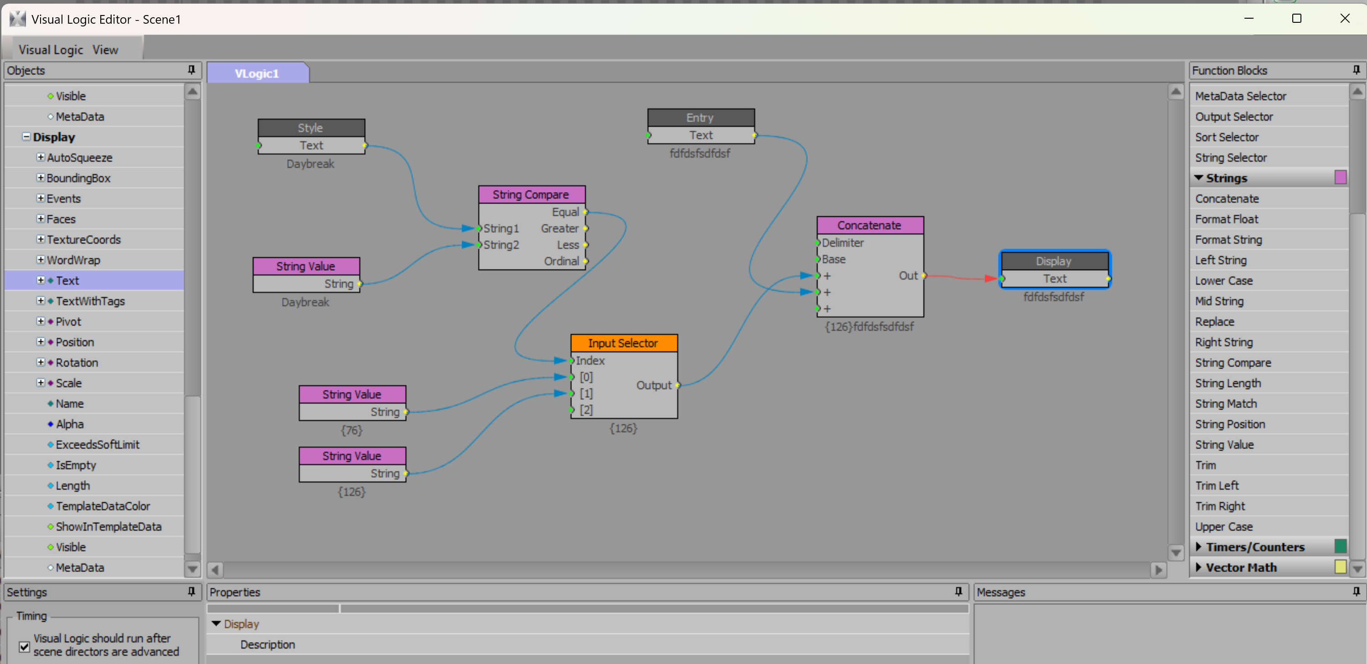The height and width of the screenshot is (664, 1367).
Task: Click pin icon on Properties panel
Action: coord(958,591)
